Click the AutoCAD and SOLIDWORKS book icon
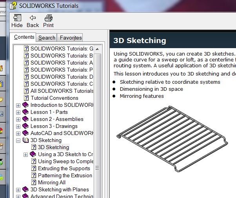This screenshot has height=198, width=236. tap(25, 133)
